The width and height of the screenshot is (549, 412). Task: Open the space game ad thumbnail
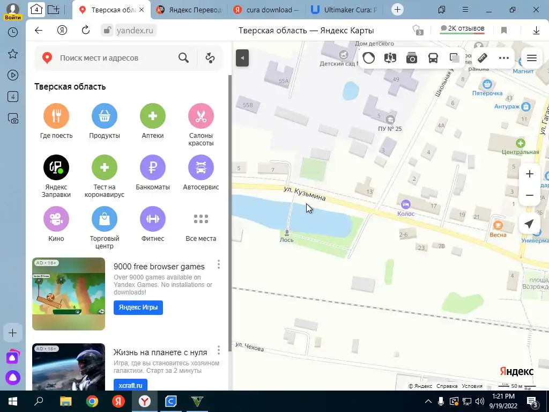click(x=69, y=367)
